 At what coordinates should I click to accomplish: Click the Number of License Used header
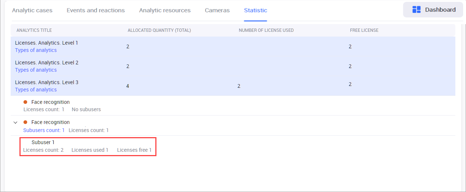click(x=266, y=30)
